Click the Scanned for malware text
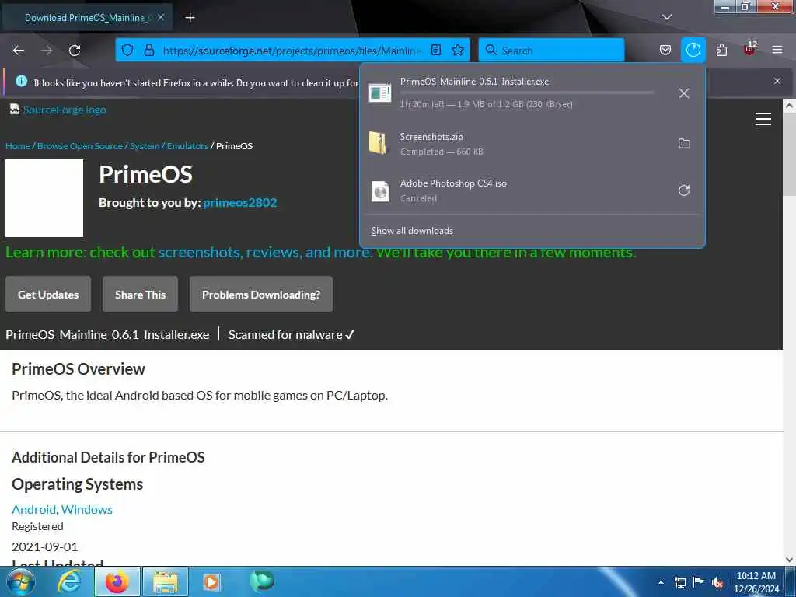 click(292, 334)
